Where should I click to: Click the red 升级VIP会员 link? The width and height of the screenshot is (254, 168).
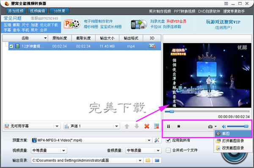[176, 21]
